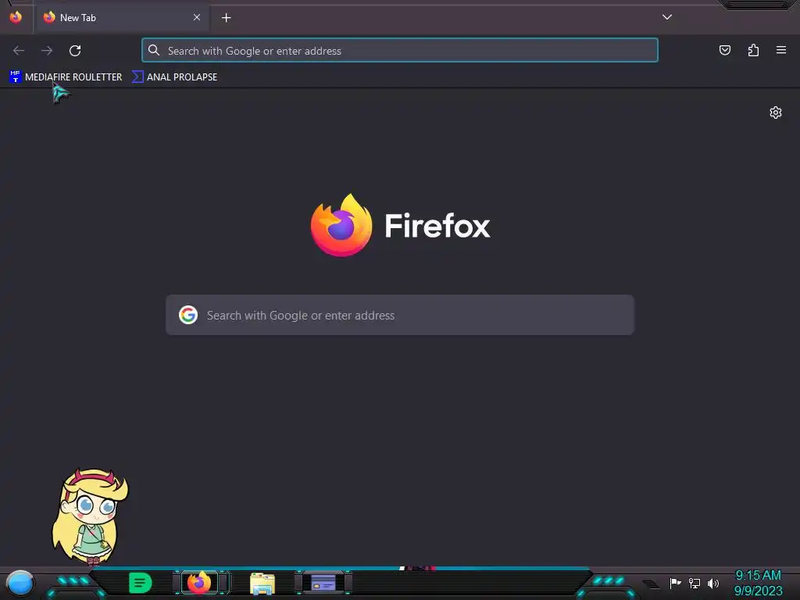
Task: Click the Google G icon in search box
Action: [x=188, y=316]
